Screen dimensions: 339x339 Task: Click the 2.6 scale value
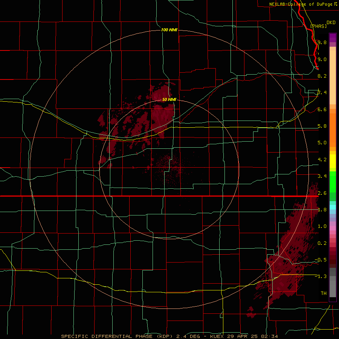tap(322, 193)
